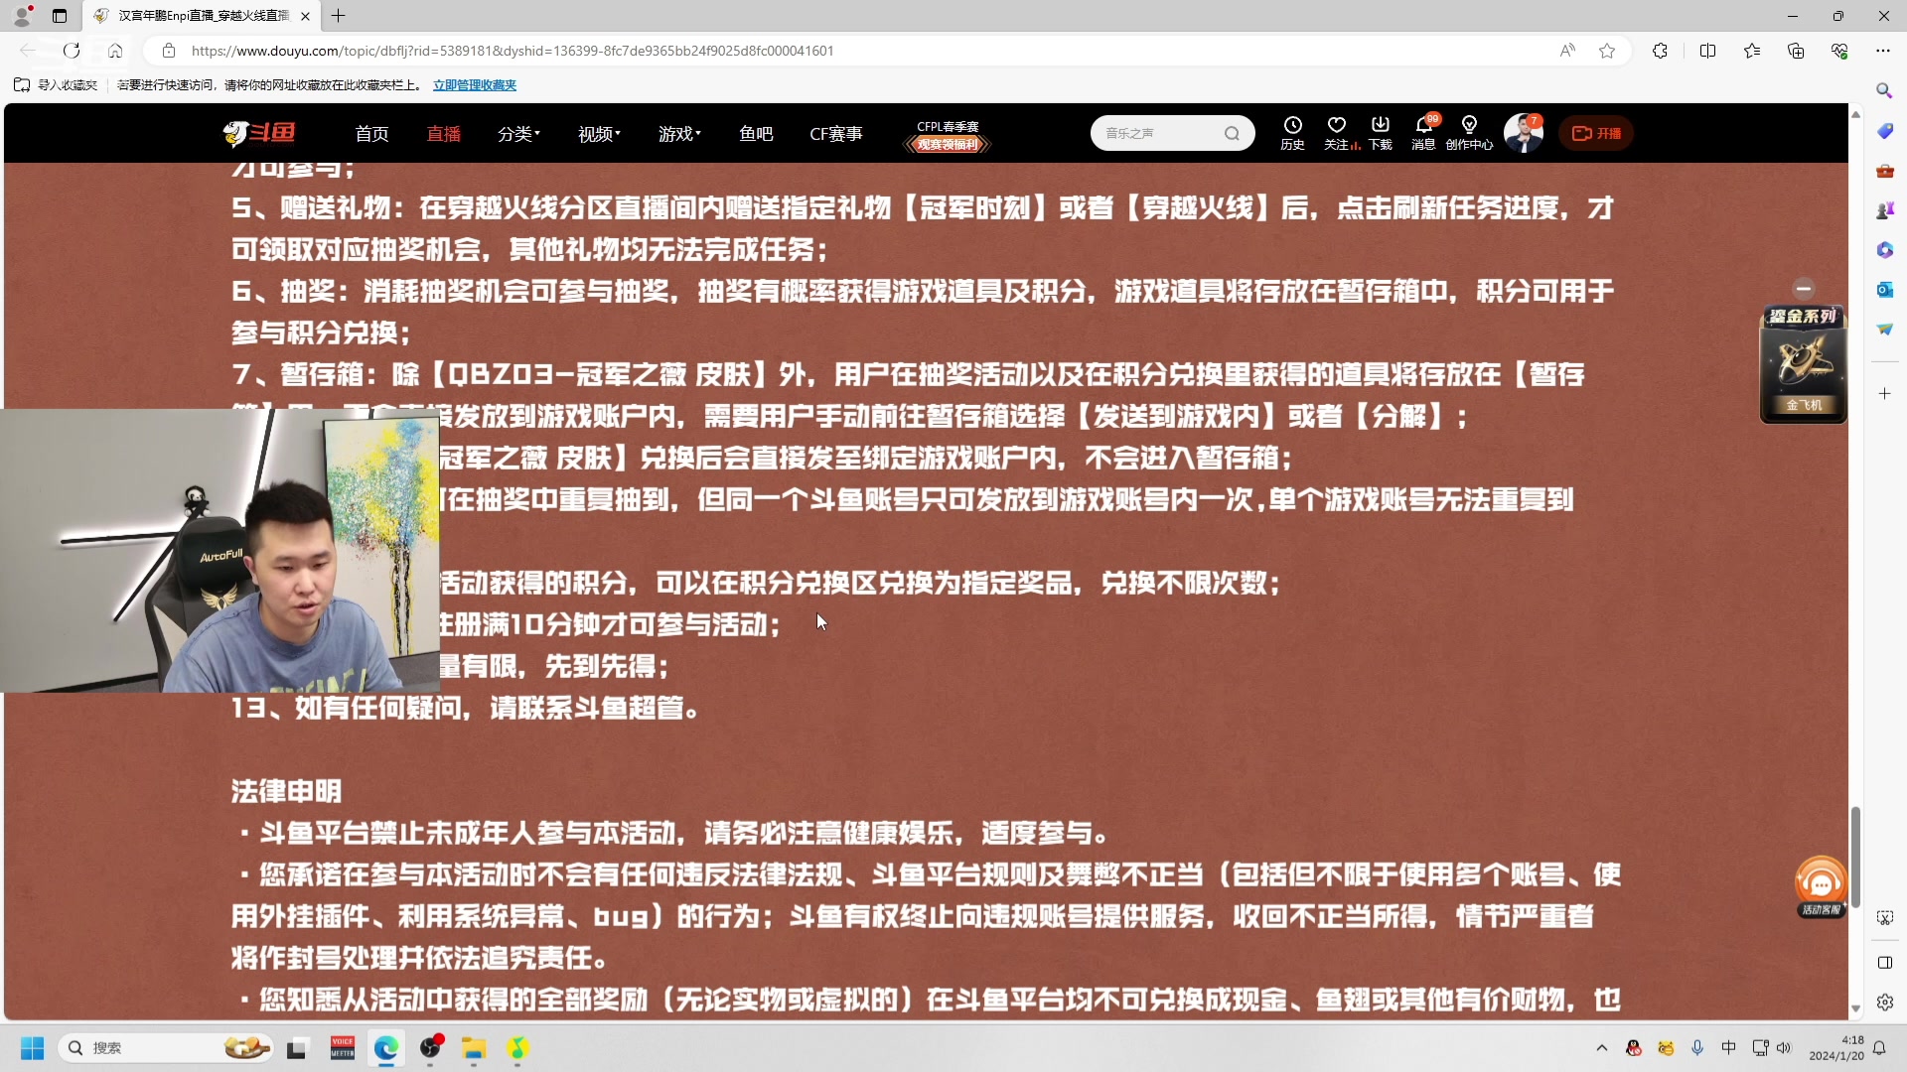Open the VoiceMeeter taskbar app
This screenshot has width=1907, height=1072.
342,1048
